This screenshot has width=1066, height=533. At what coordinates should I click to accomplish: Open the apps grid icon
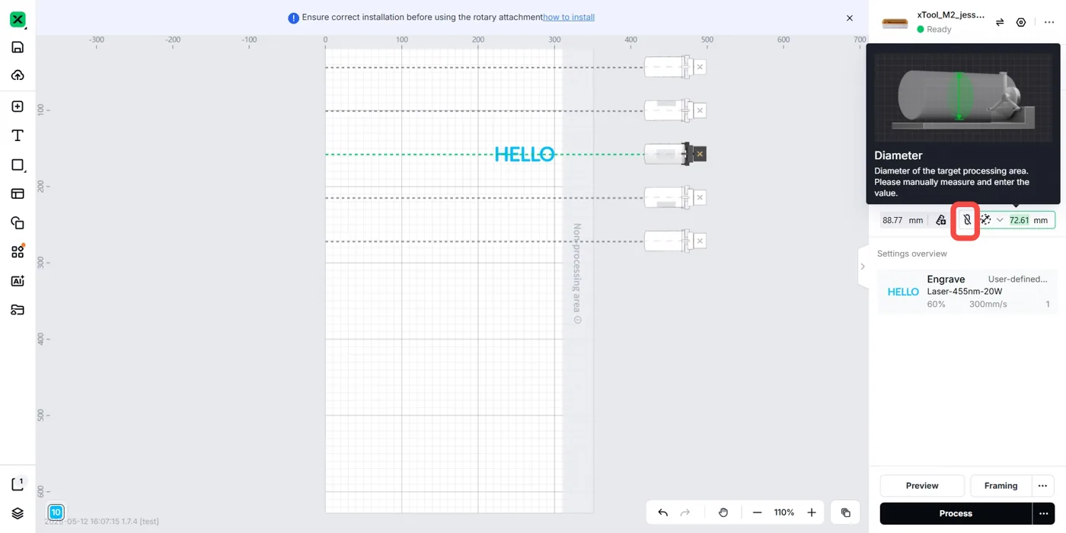click(x=18, y=252)
